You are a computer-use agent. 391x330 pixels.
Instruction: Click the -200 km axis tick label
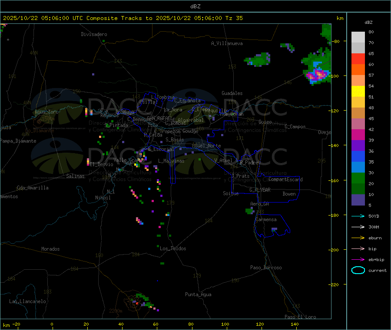335,250
